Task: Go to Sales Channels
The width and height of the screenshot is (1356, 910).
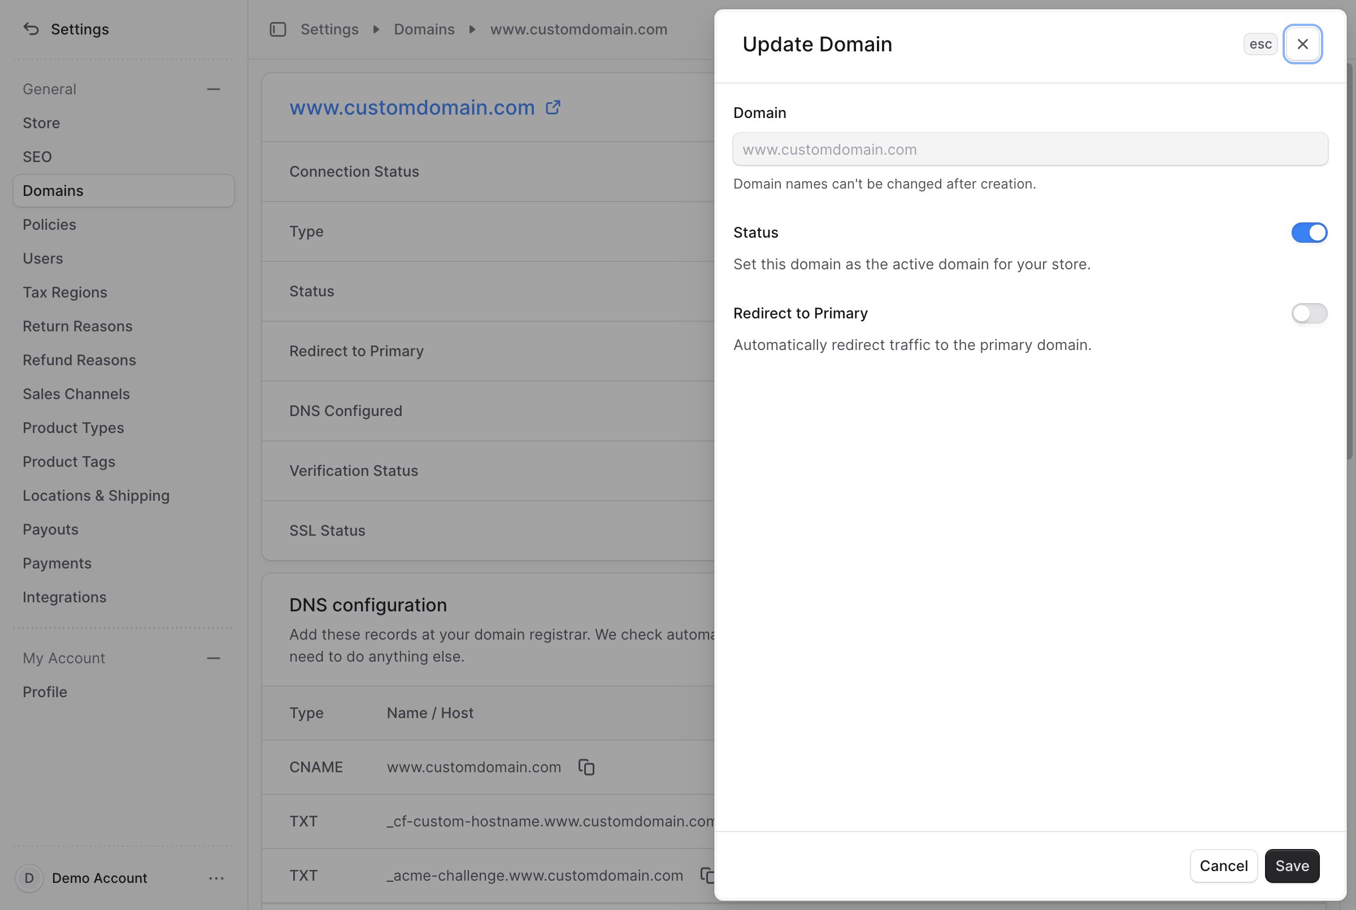Action: 124,394
